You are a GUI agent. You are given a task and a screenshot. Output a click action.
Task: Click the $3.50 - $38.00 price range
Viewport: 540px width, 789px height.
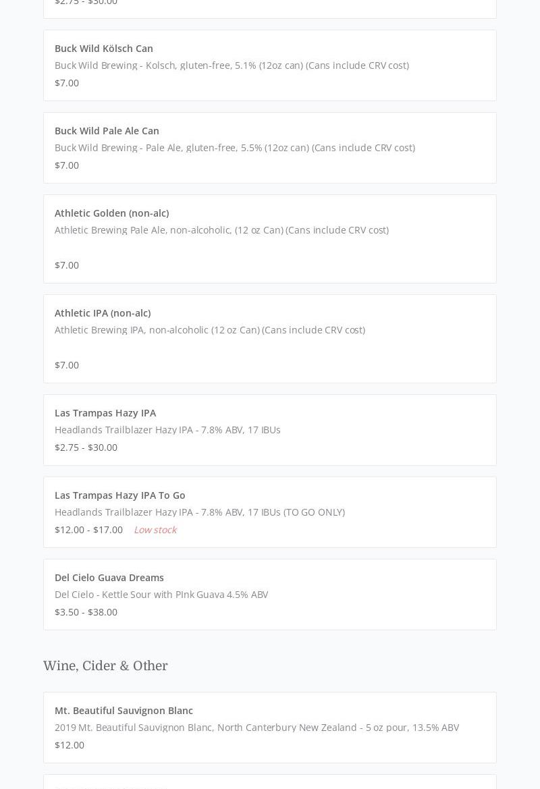[x=86, y=612]
